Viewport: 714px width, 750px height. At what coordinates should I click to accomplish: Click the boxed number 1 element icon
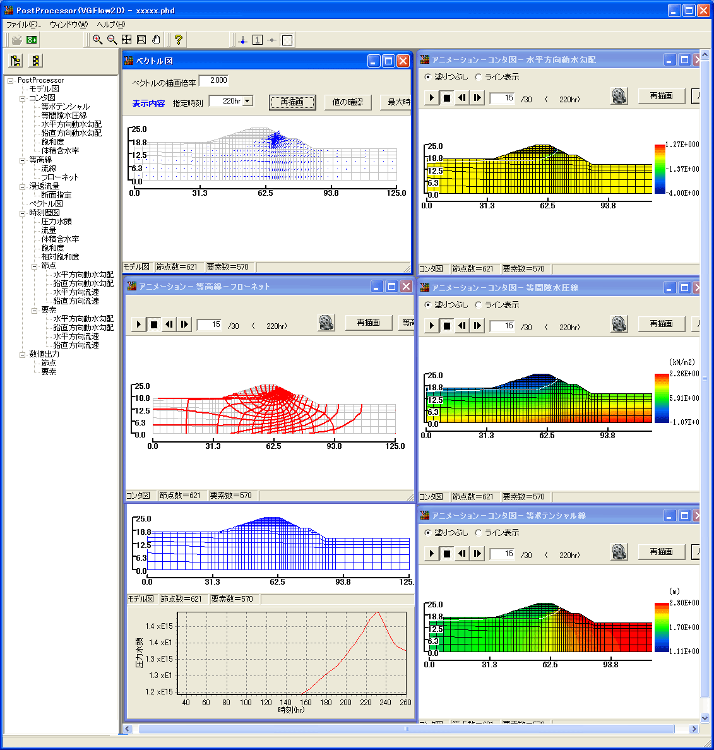click(258, 40)
